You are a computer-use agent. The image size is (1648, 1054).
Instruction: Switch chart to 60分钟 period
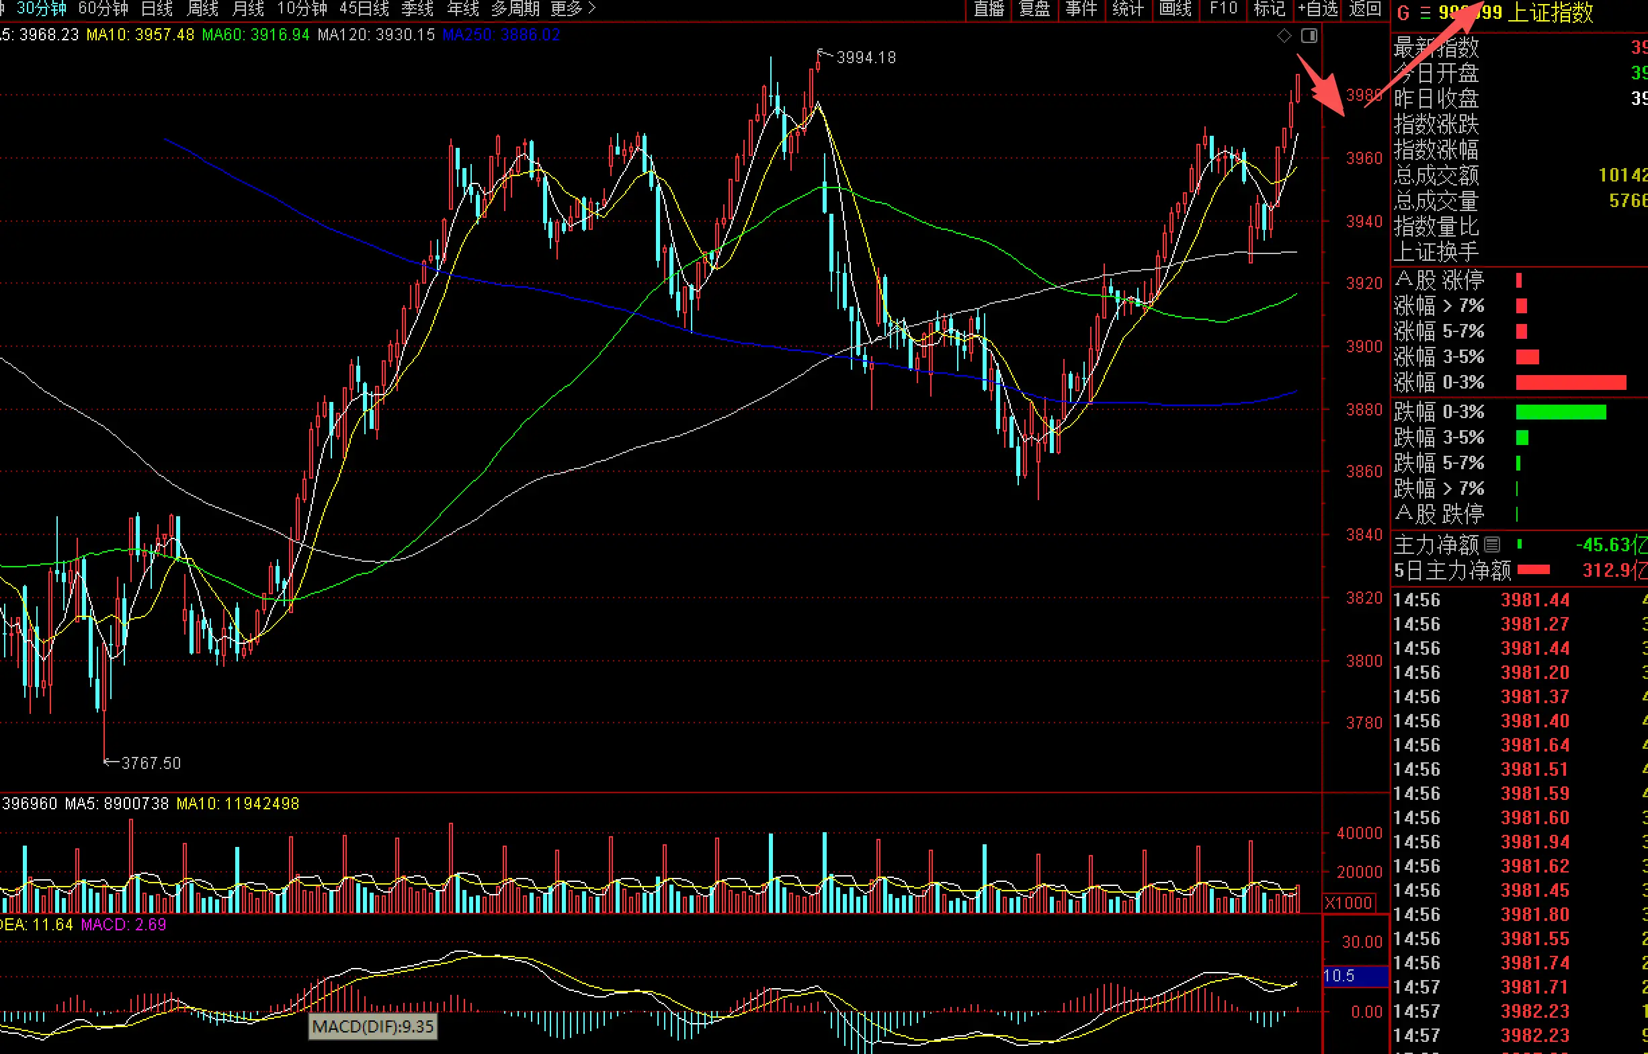click(x=104, y=8)
